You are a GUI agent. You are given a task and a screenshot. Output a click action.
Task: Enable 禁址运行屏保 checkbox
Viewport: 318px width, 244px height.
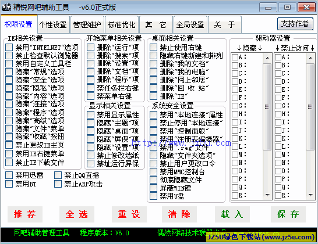pos(90,163)
